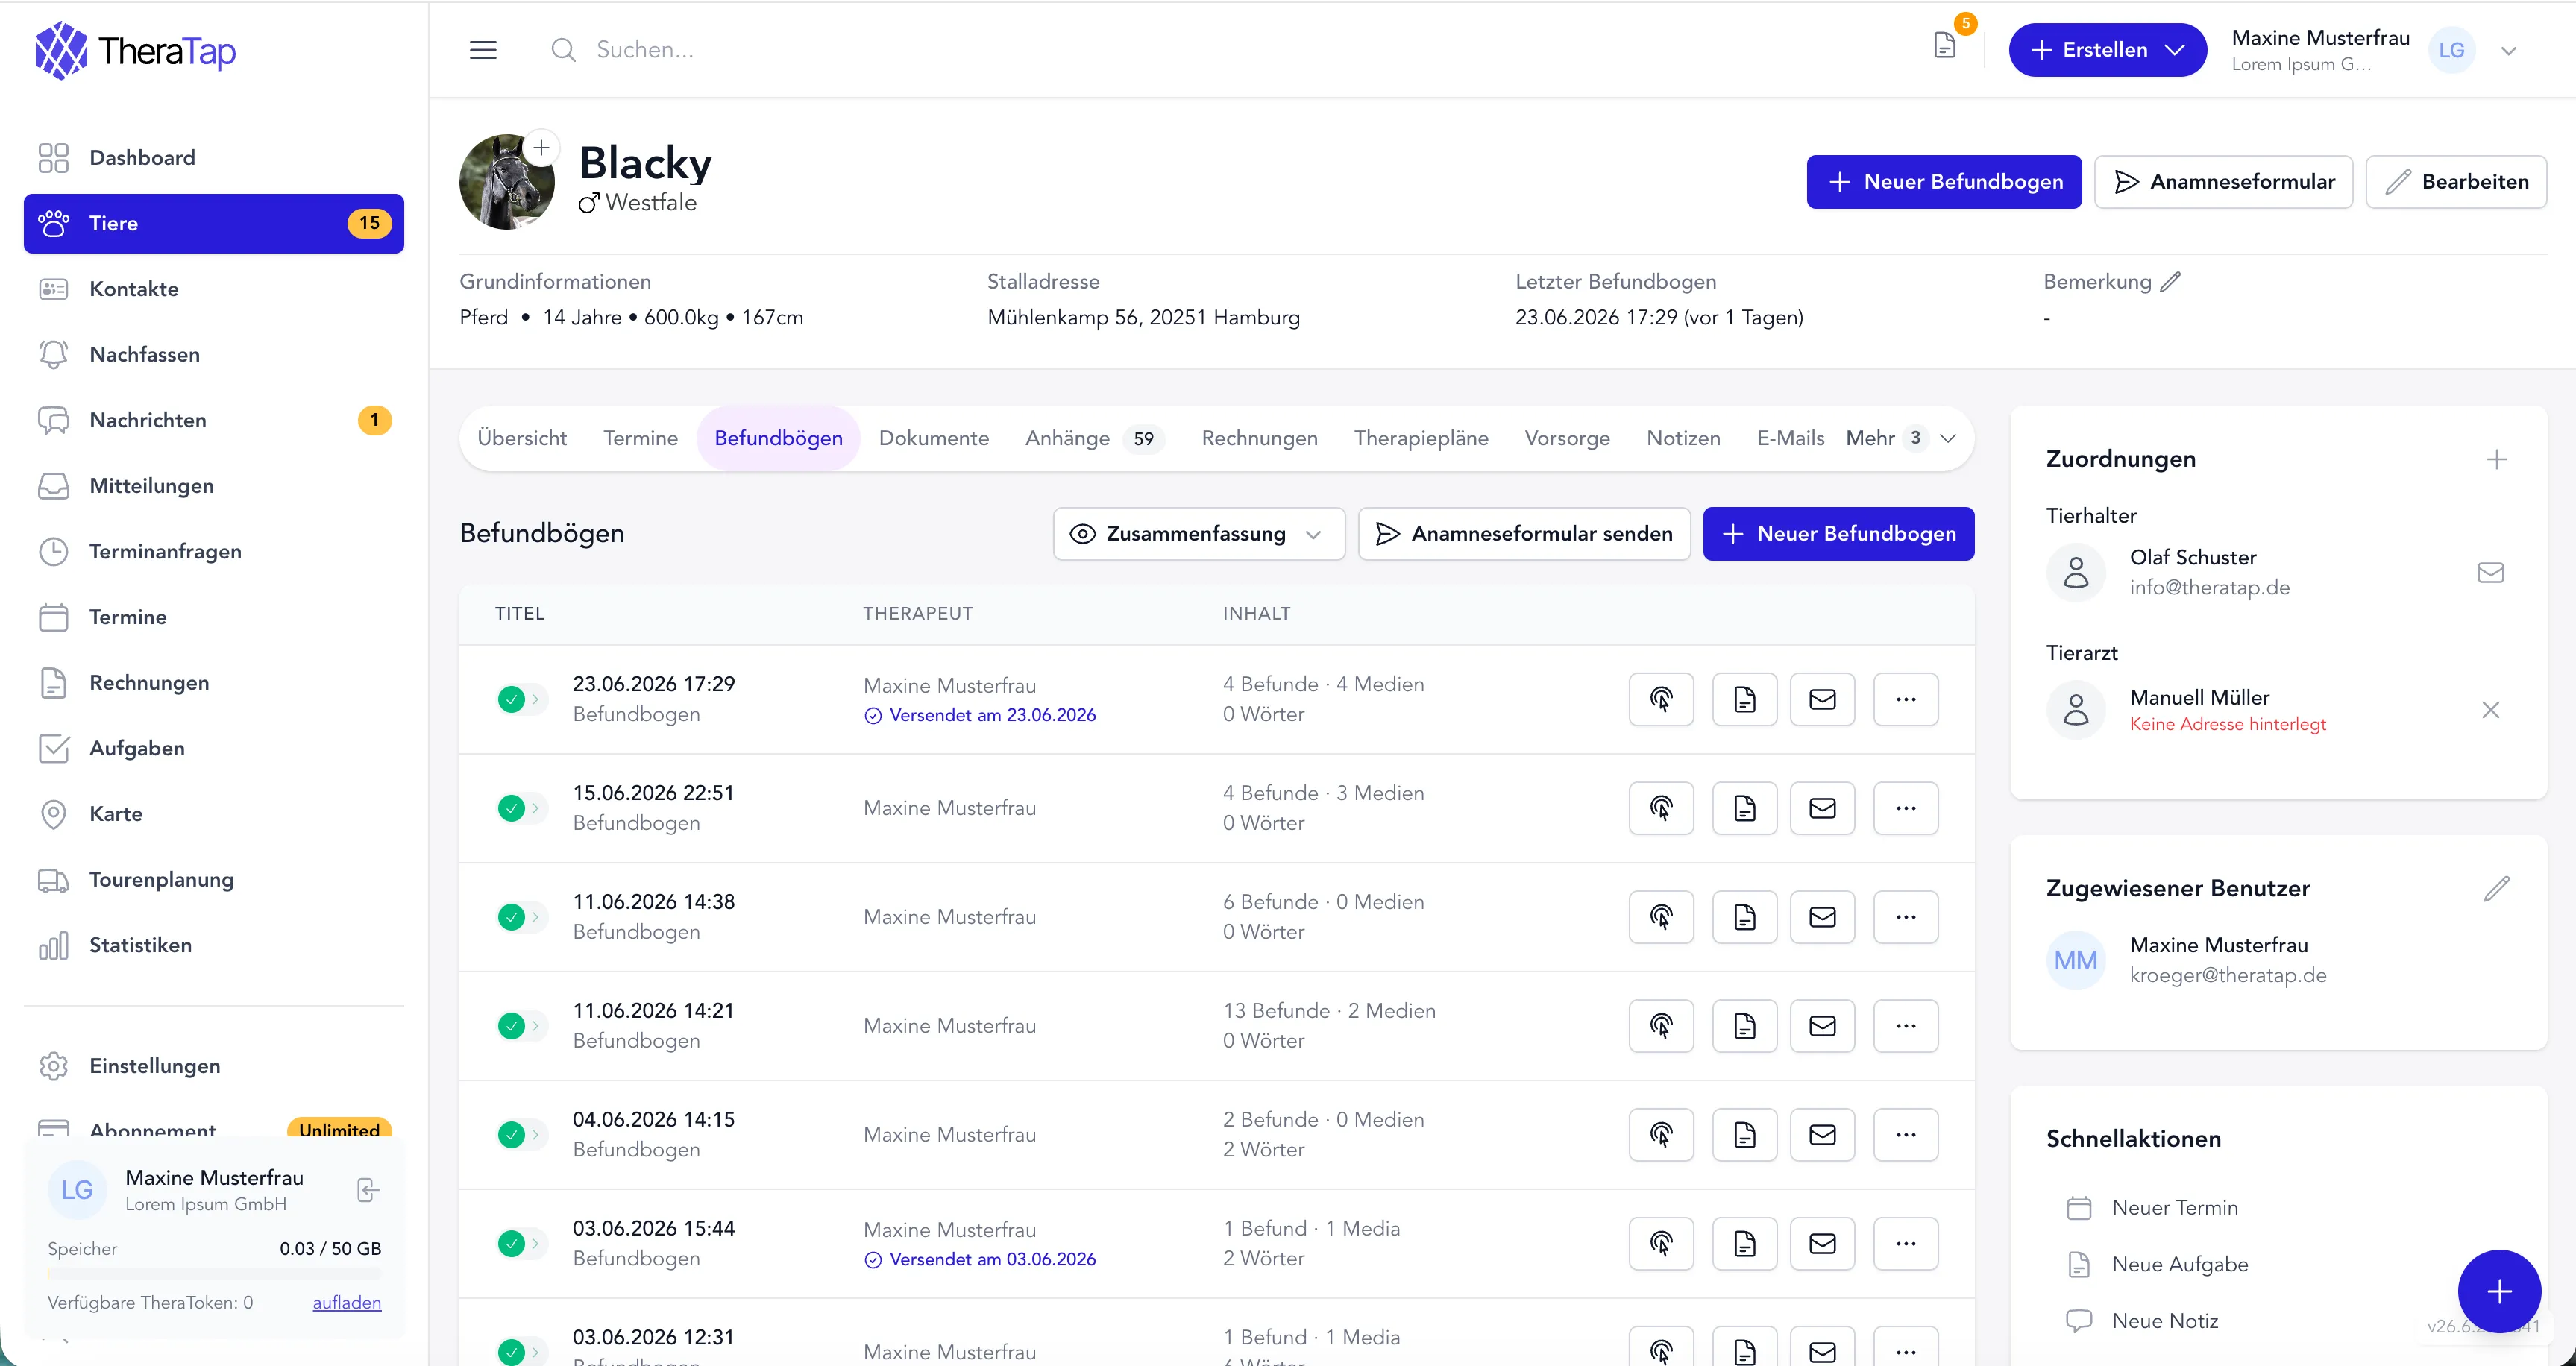The image size is (2576, 1366).
Task: Toggle status check of 04.06.2026 14:15 entry
Action: [511, 1134]
